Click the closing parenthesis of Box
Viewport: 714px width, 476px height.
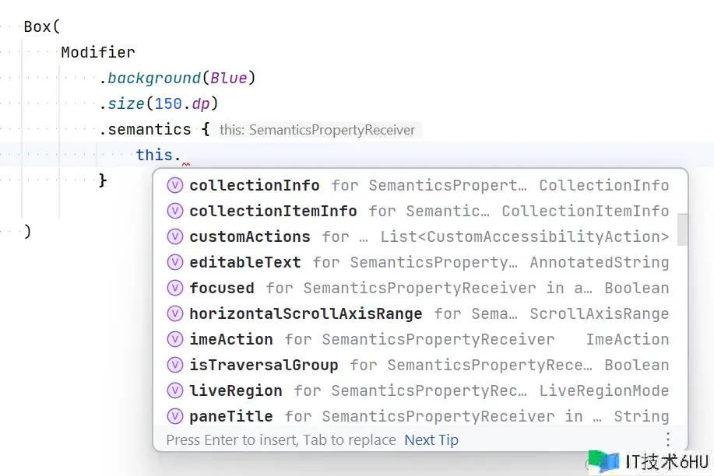pyautogui.click(x=27, y=232)
